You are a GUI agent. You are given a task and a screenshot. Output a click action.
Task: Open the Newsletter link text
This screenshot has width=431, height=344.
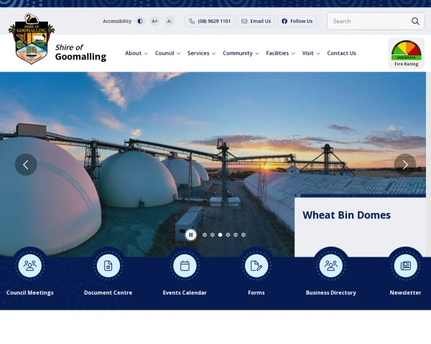(405, 292)
